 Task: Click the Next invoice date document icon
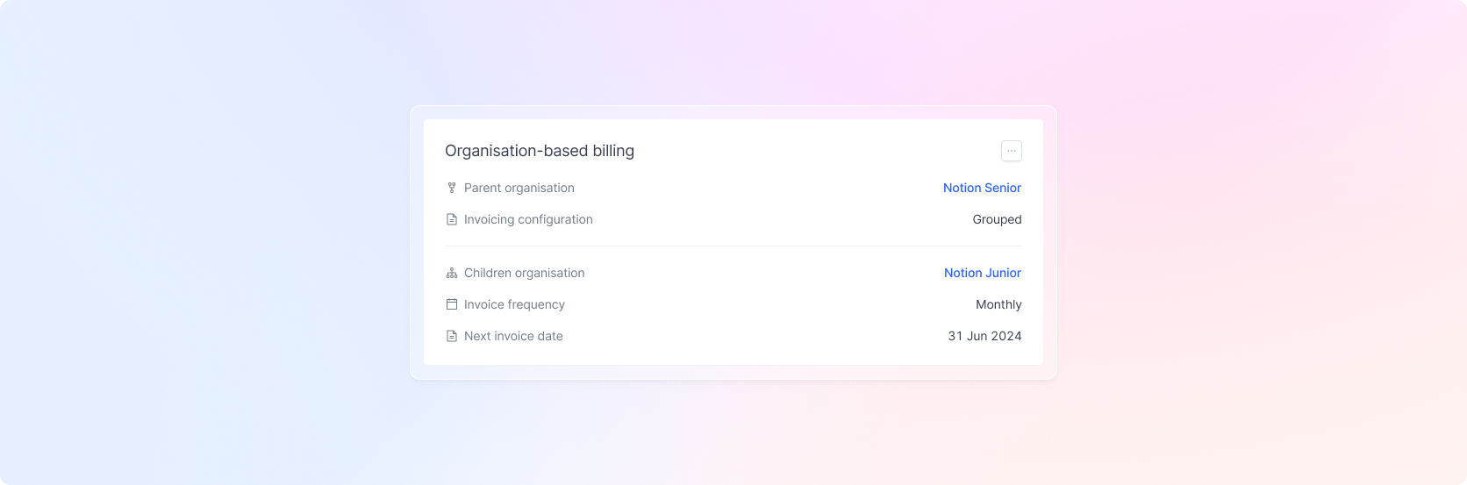pos(452,336)
